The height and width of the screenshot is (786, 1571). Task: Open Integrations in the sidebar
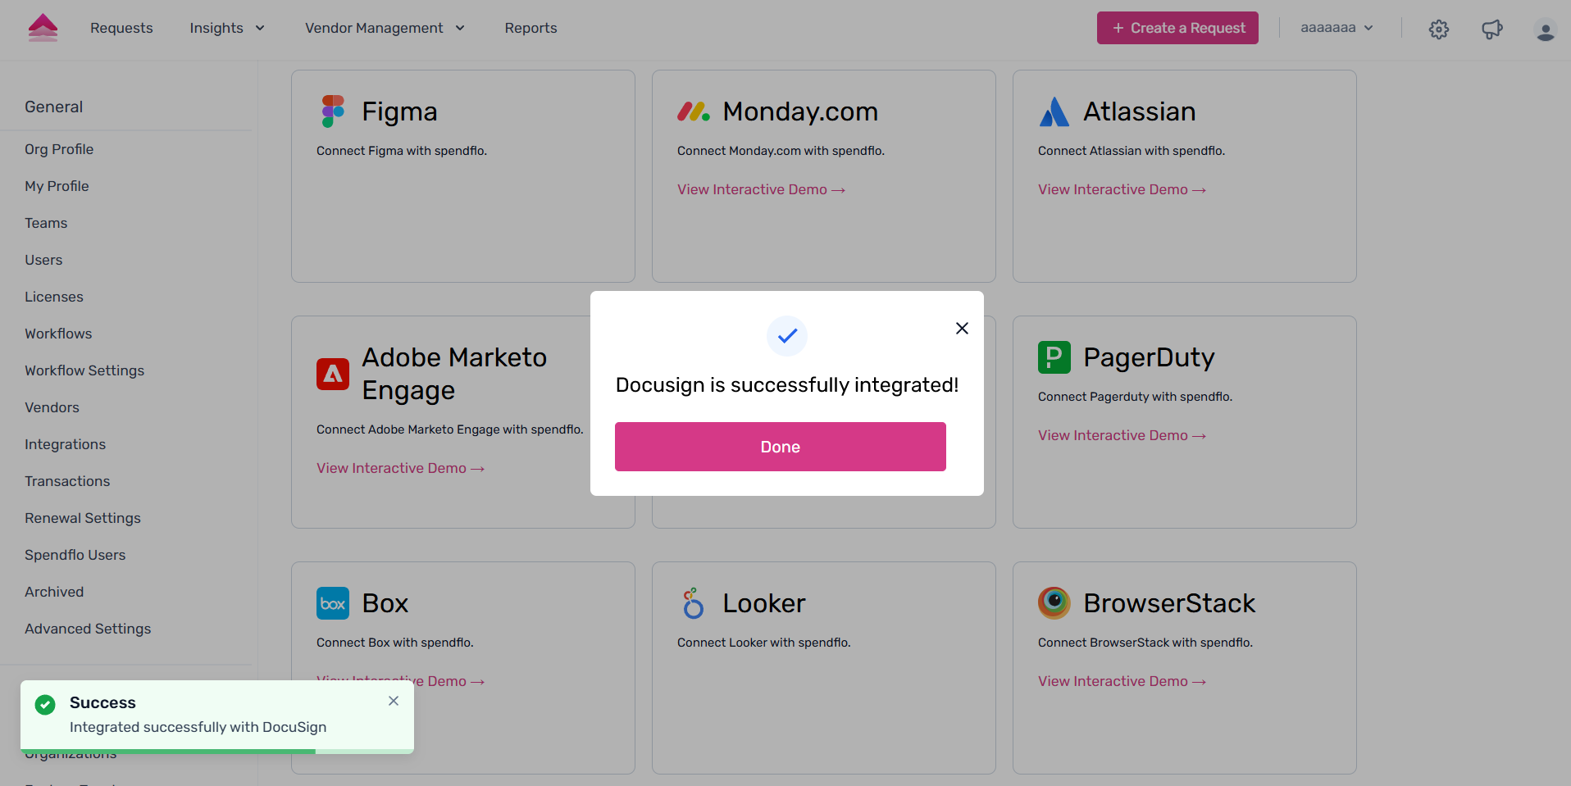[x=65, y=444]
